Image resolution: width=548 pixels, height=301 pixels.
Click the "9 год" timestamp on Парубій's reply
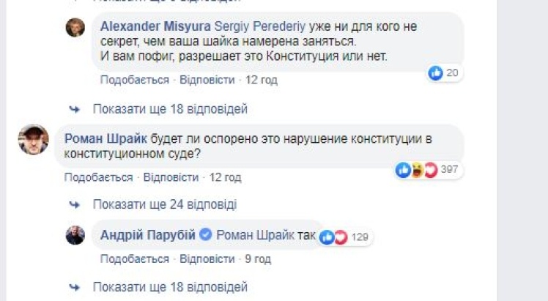click(x=258, y=259)
